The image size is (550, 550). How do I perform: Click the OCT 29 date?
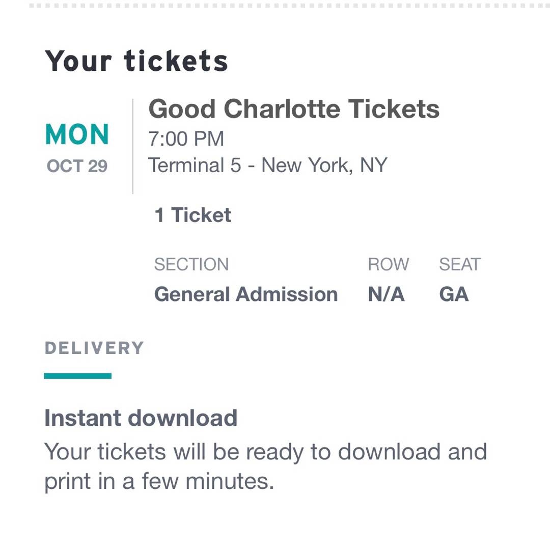[x=77, y=167]
